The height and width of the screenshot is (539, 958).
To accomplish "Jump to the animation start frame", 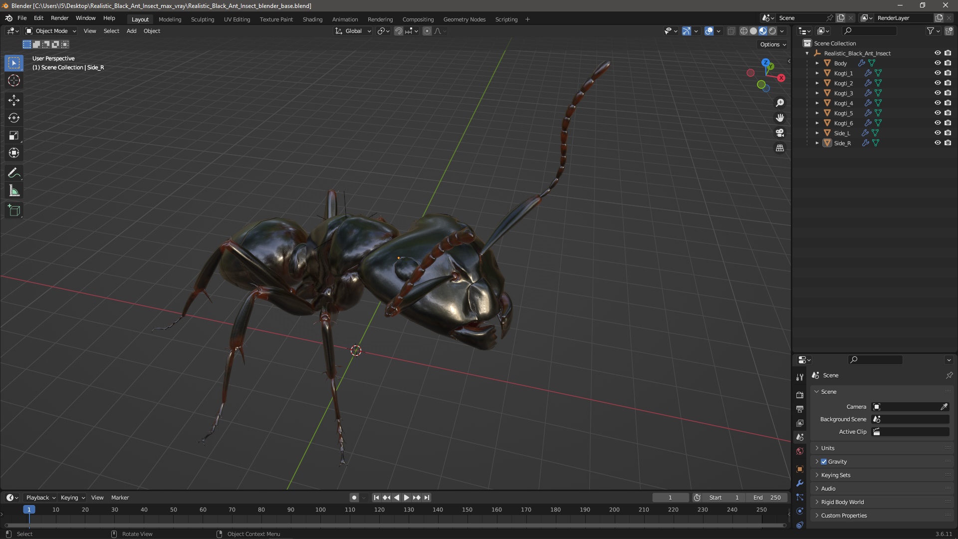I will pyautogui.click(x=376, y=498).
